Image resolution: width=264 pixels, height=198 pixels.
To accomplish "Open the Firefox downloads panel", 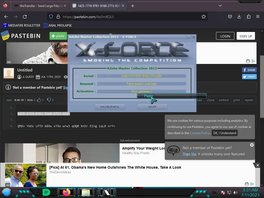I will (x=239, y=16).
